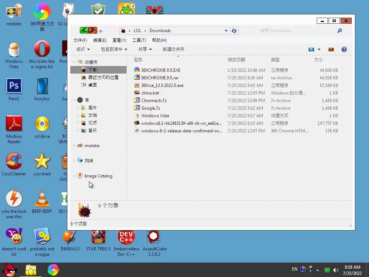Go forward with the orange forward arrow
Viewport: 369px width, 277px height.
(x=93, y=30)
